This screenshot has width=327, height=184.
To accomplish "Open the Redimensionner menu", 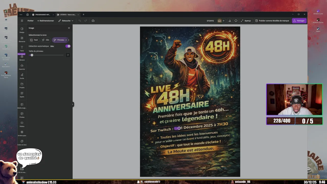I will click(x=45, y=21).
